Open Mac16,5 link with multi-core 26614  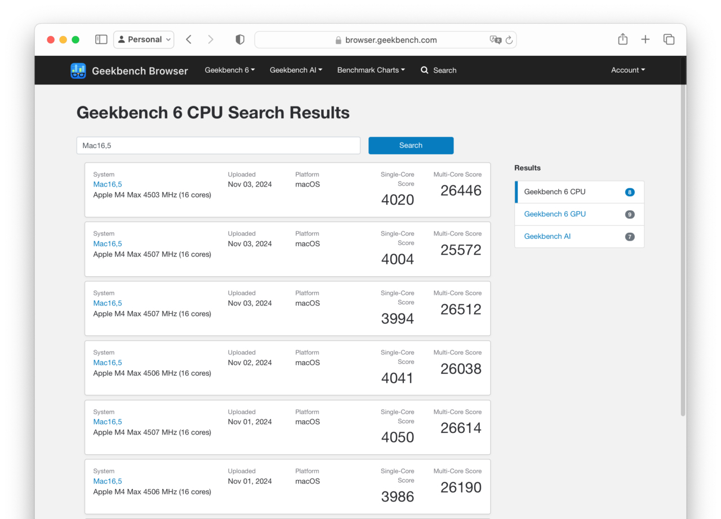pos(108,422)
